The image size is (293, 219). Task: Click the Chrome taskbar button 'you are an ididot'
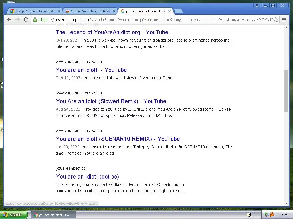point(53,215)
